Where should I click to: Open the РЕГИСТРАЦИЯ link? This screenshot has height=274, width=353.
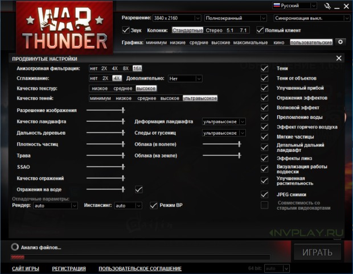(x=69, y=269)
